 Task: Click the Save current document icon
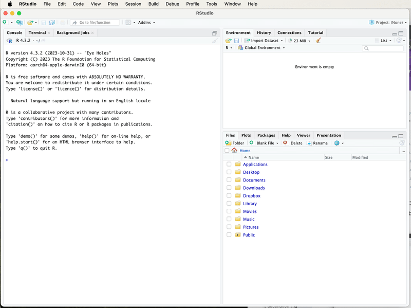click(44, 23)
